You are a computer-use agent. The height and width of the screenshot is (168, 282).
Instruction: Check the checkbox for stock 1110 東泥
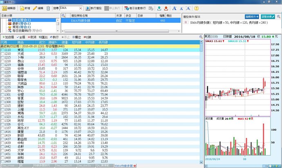coord(2,50)
